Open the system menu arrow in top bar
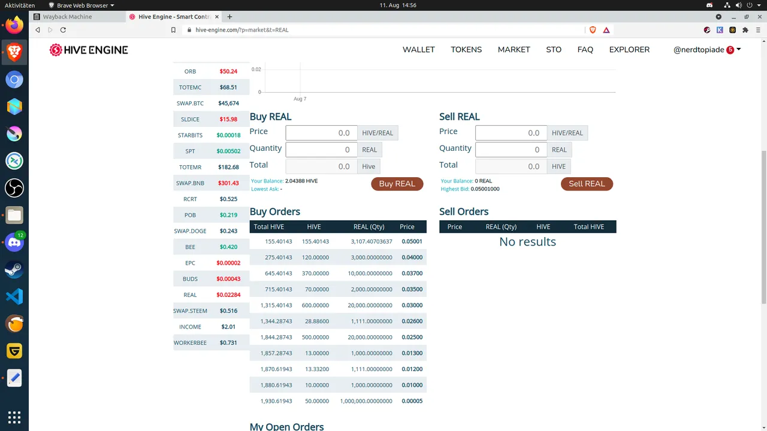Image resolution: width=767 pixels, height=431 pixels. tap(760, 5)
